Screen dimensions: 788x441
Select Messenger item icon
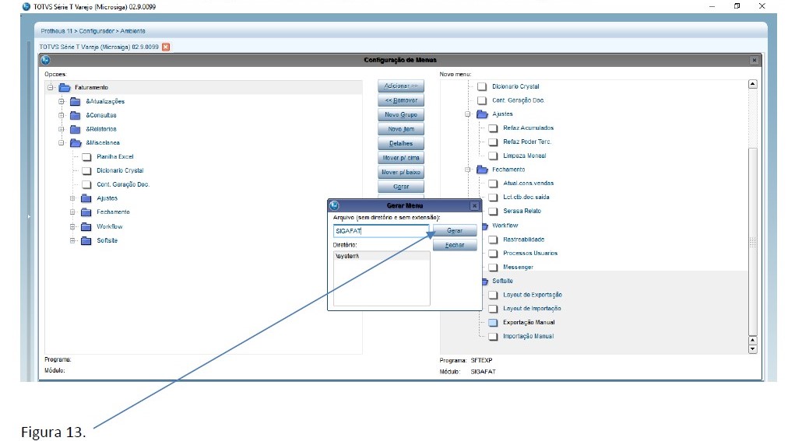click(x=493, y=268)
